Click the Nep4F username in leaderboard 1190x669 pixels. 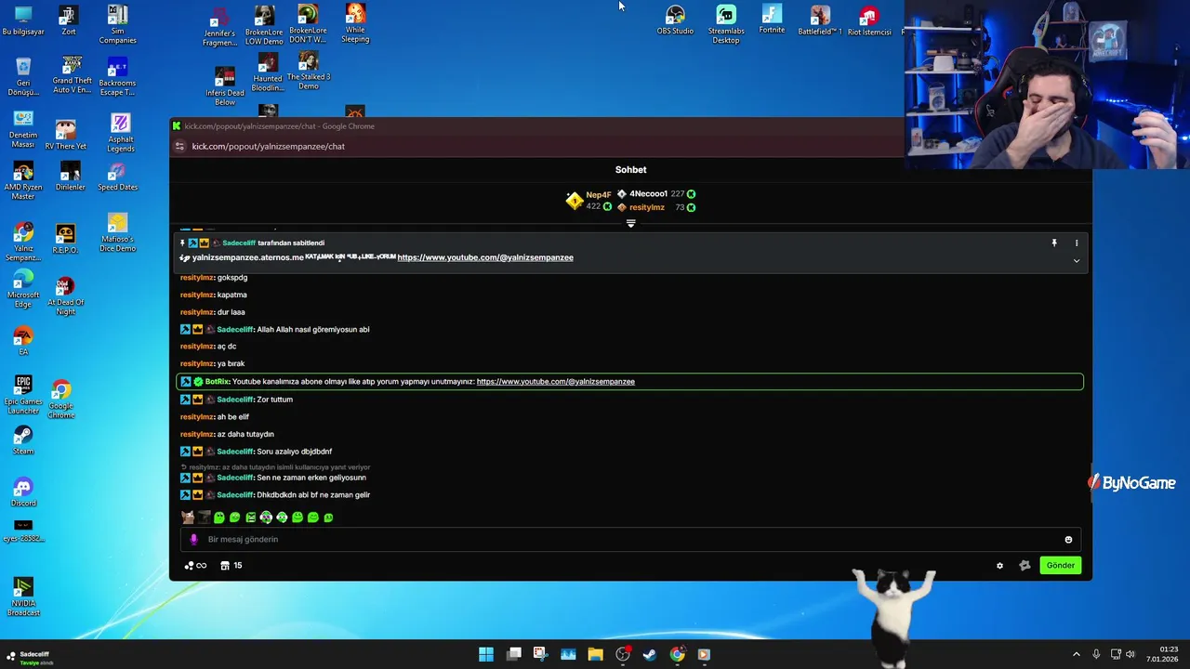[599, 195]
